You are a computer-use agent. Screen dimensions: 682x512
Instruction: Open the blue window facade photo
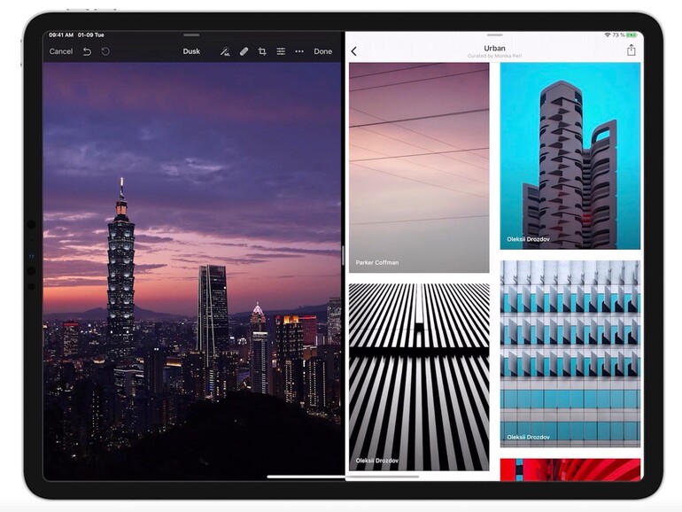coord(570,353)
